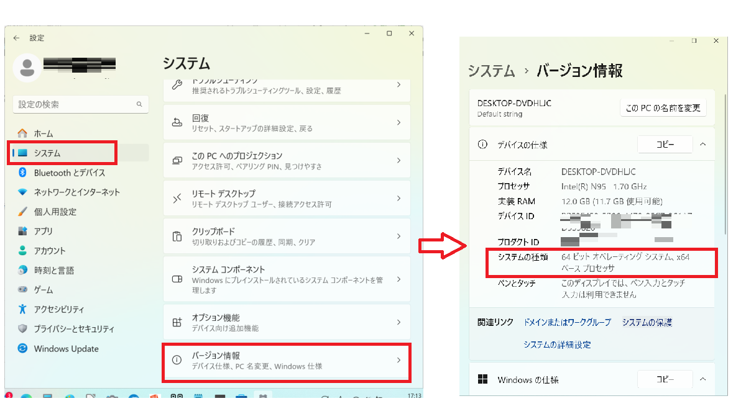Click the taskbar clock showing 17:13
This screenshot has width=746, height=419.
[x=414, y=395]
